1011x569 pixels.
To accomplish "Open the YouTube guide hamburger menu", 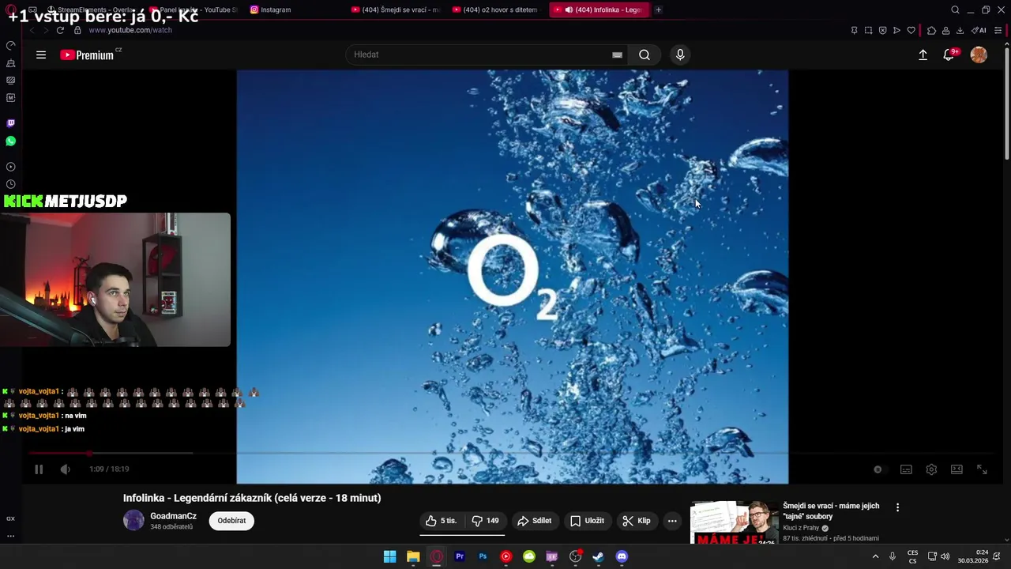I will point(41,55).
